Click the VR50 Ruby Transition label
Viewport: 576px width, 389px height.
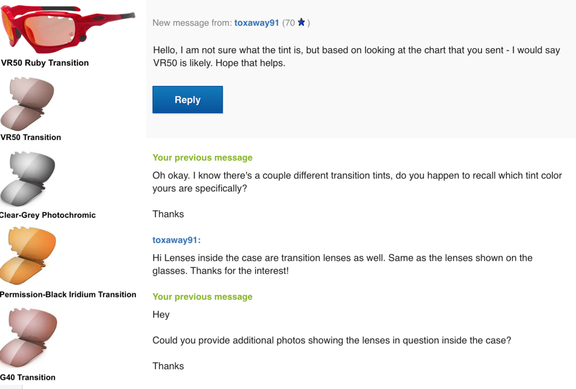tap(45, 63)
